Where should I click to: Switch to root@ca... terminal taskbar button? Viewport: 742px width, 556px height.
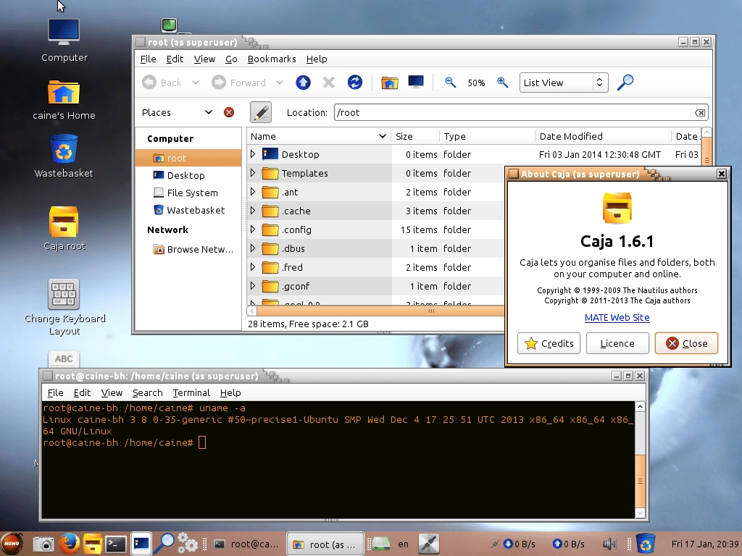[x=246, y=544]
